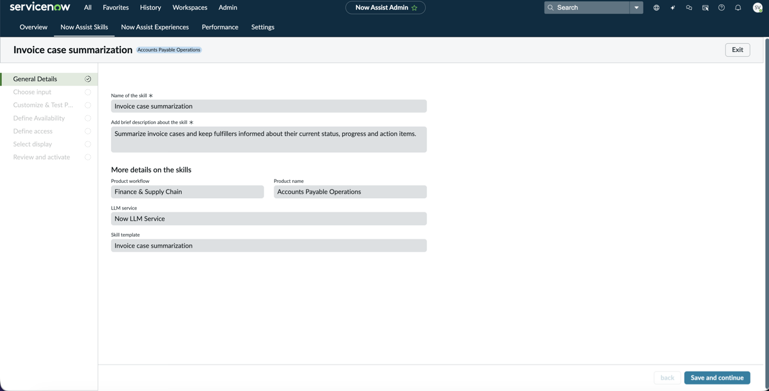
Task: Click the Define Availability step circle
Action: click(x=88, y=118)
